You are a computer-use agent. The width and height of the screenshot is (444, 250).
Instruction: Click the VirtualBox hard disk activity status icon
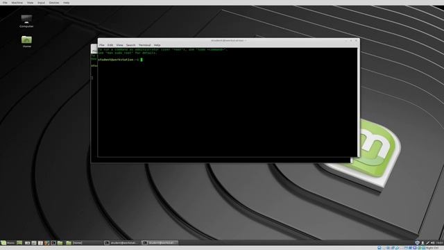[x=379, y=248]
